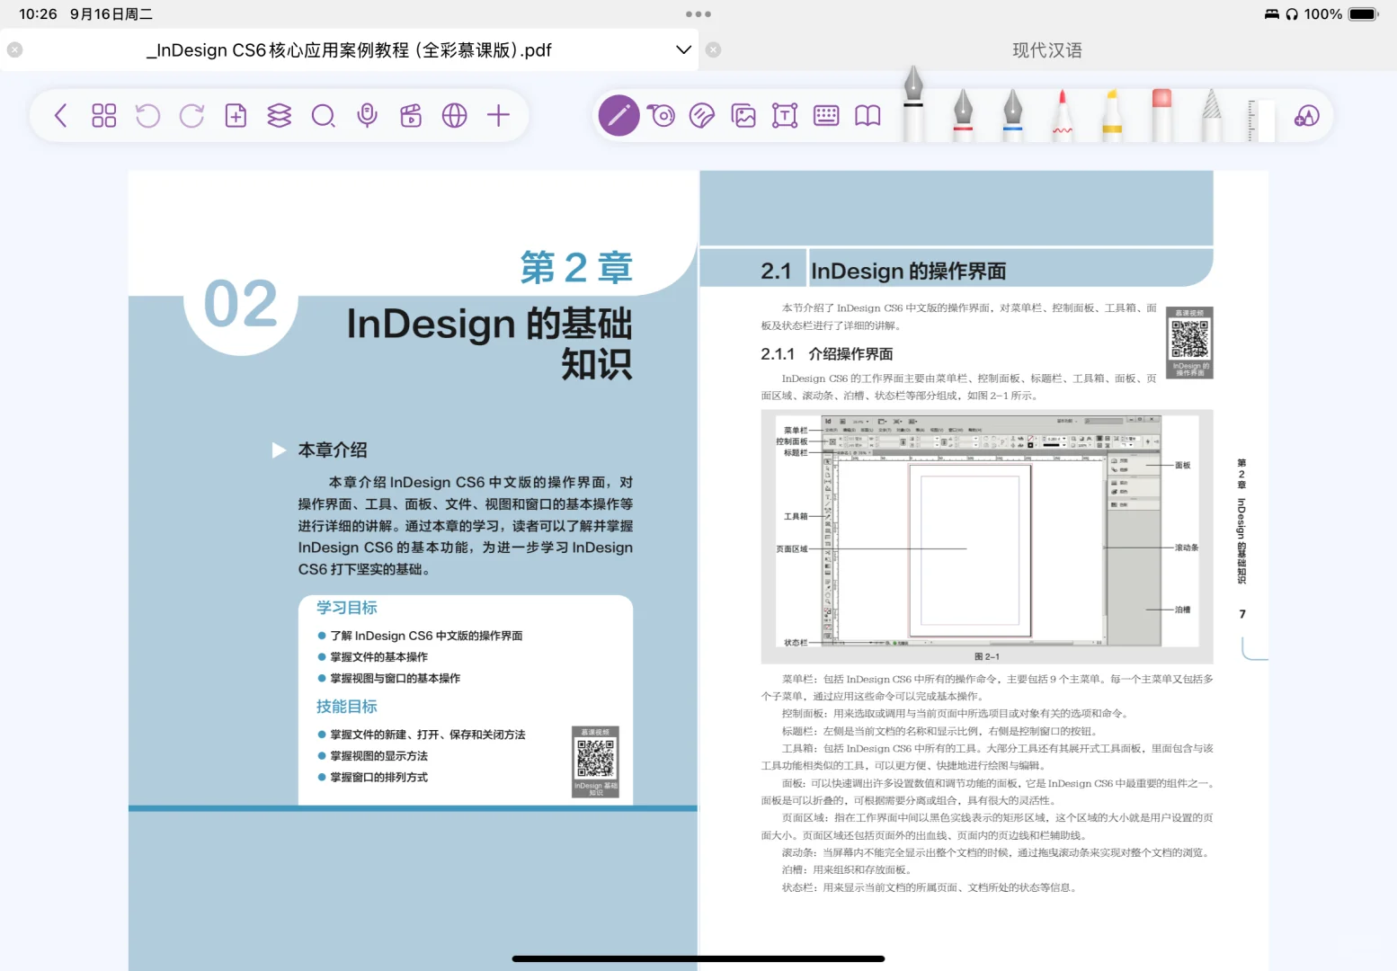Tap the headphones status icon
This screenshot has width=1397, height=971.
click(x=1292, y=14)
